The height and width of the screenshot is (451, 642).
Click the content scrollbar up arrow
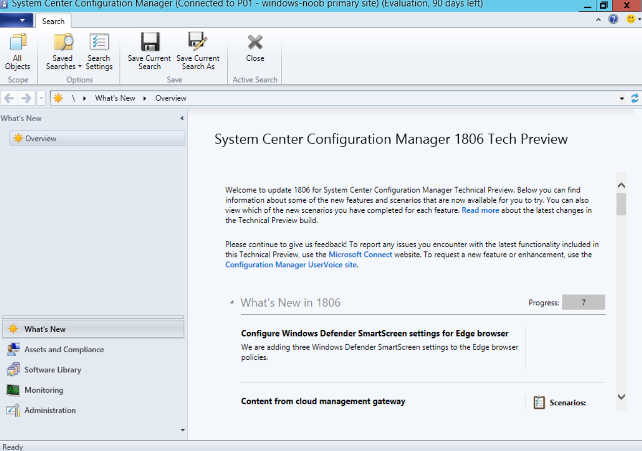[x=621, y=185]
